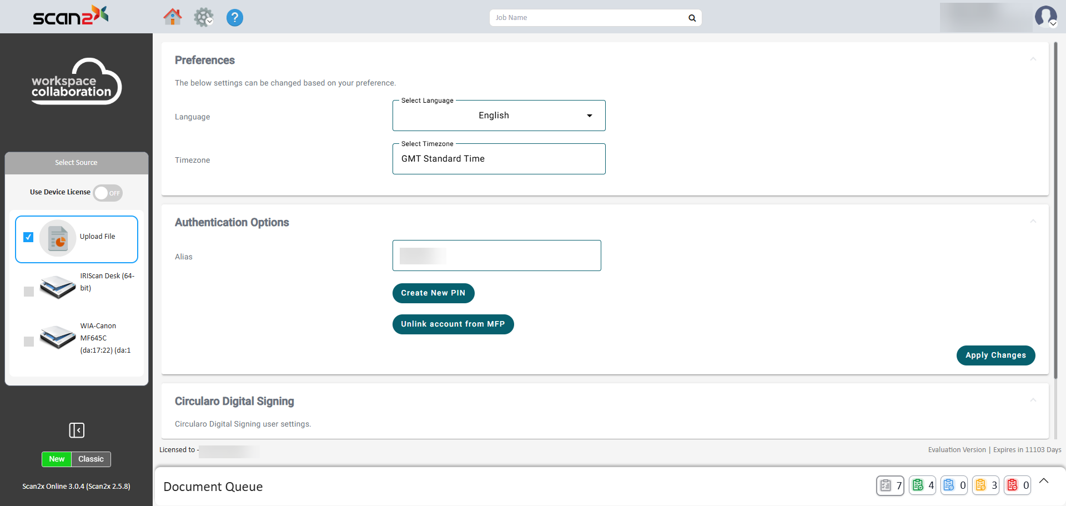Uncheck the Upload File source checkbox
The image size is (1066, 506).
point(28,237)
